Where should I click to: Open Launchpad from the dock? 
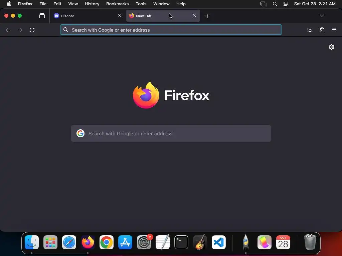click(x=50, y=242)
